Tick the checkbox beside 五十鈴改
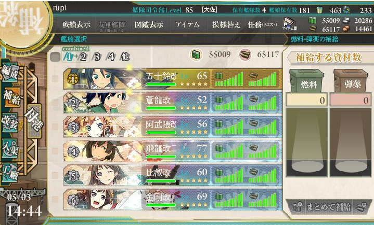Viewport: 374px width, 225px height. click(55, 79)
